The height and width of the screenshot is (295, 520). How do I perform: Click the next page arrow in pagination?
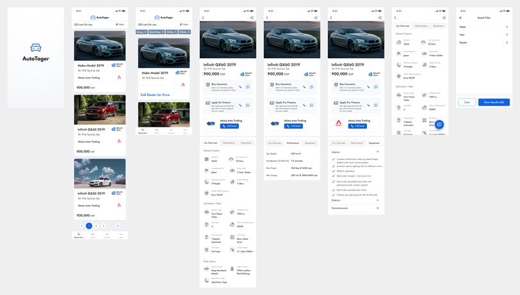point(118,226)
